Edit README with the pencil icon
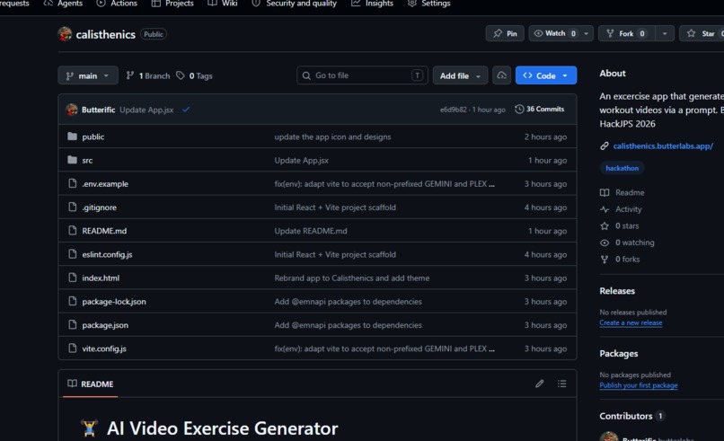 [539, 384]
